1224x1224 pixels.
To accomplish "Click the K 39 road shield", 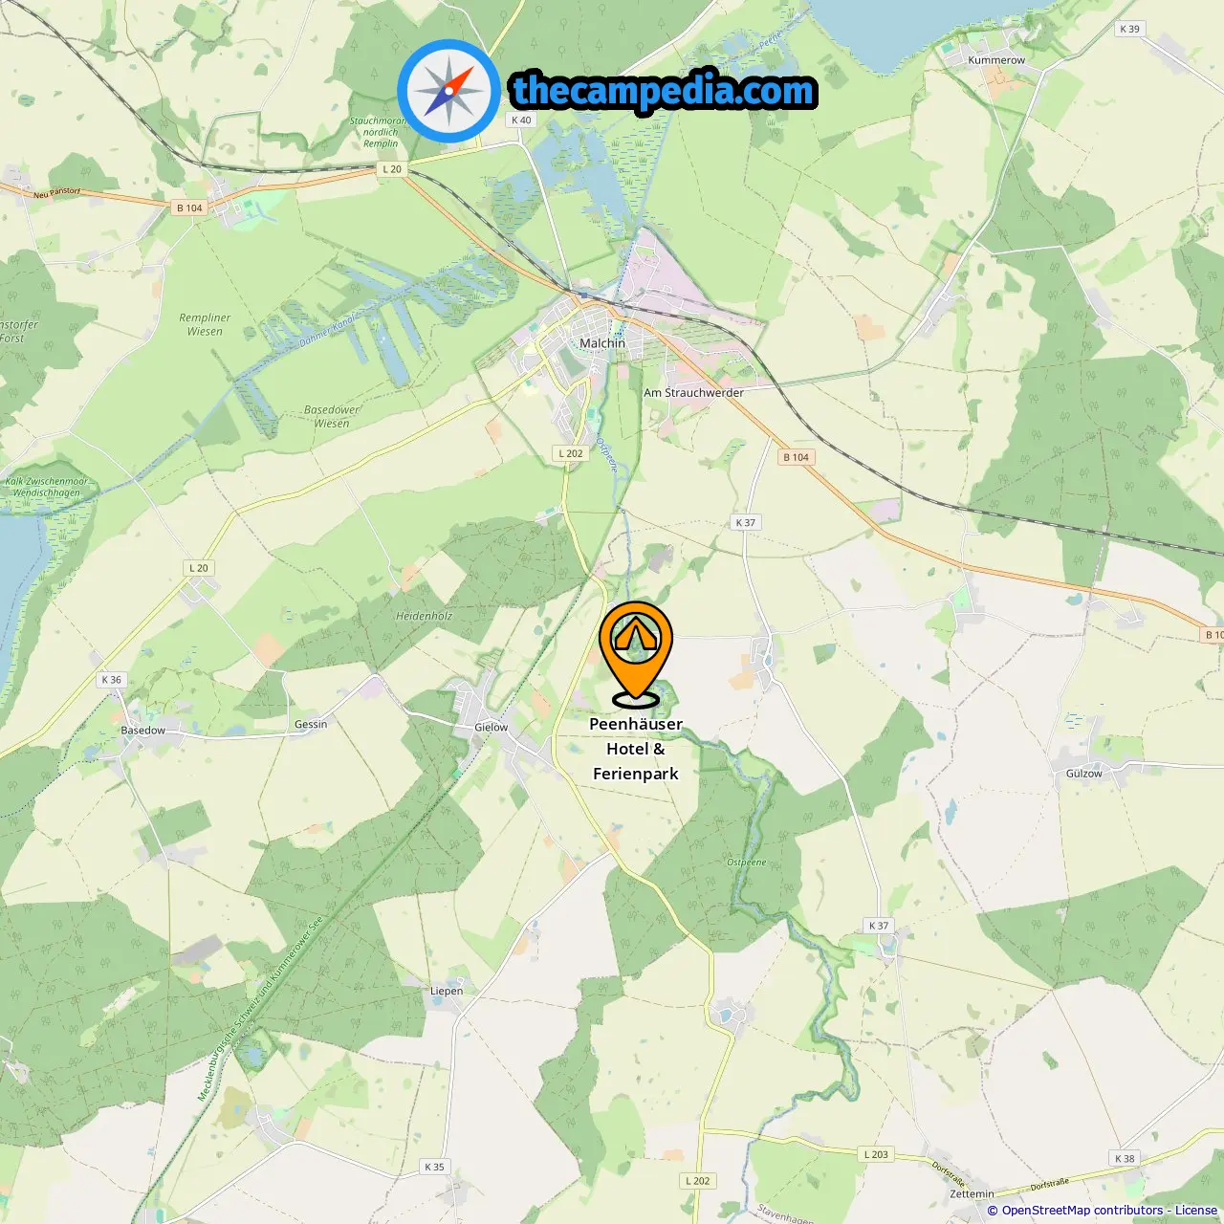I will coord(1130,29).
